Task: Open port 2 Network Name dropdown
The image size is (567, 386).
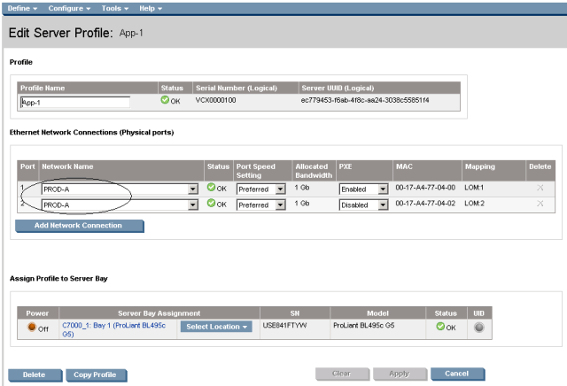Action: pos(192,205)
